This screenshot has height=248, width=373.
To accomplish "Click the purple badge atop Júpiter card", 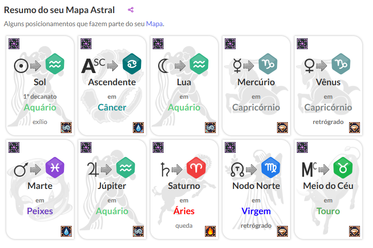I will 86,147.
